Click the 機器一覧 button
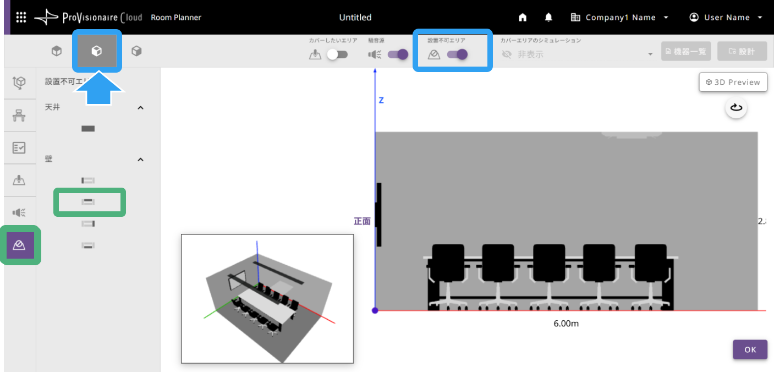 pyautogui.click(x=686, y=51)
